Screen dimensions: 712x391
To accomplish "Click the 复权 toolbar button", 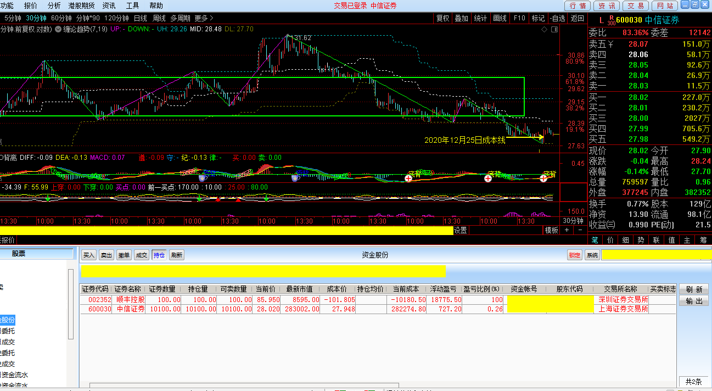I will click(442, 18).
